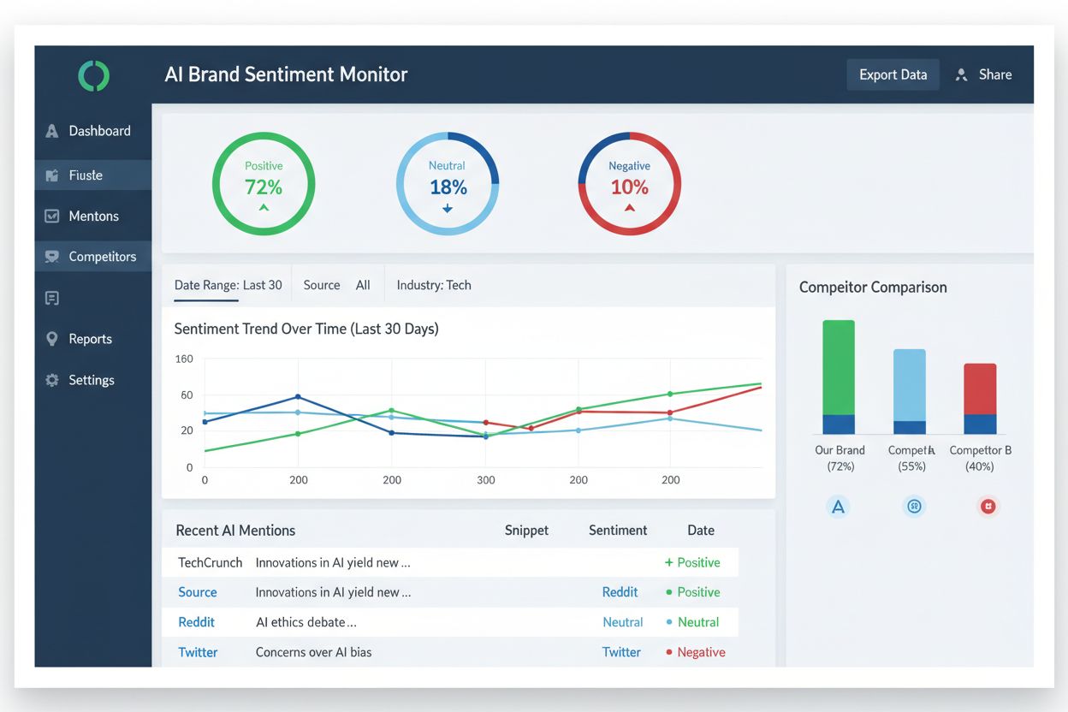Screen dimensions: 1068x712
Task: Open the Fiuste sidebar item
Action: (x=53, y=175)
